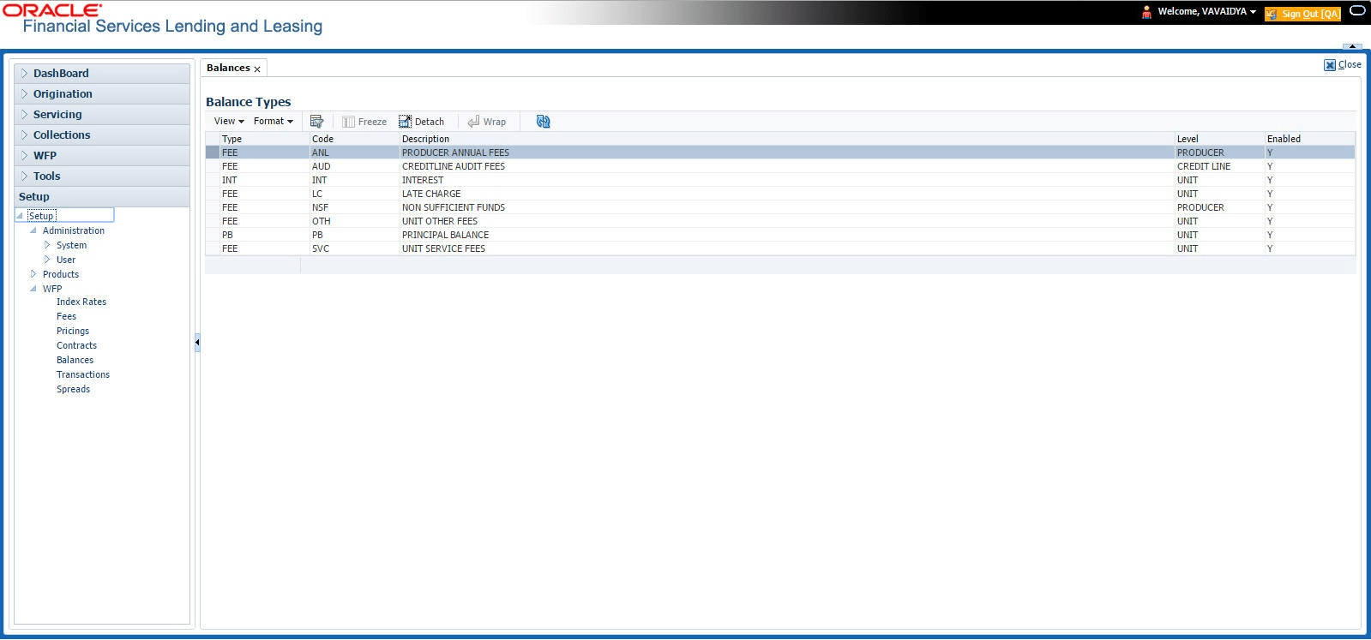Expand the WFP accordion panel
Image resolution: width=1371 pixels, height=640 pixels.
[102, 156]
